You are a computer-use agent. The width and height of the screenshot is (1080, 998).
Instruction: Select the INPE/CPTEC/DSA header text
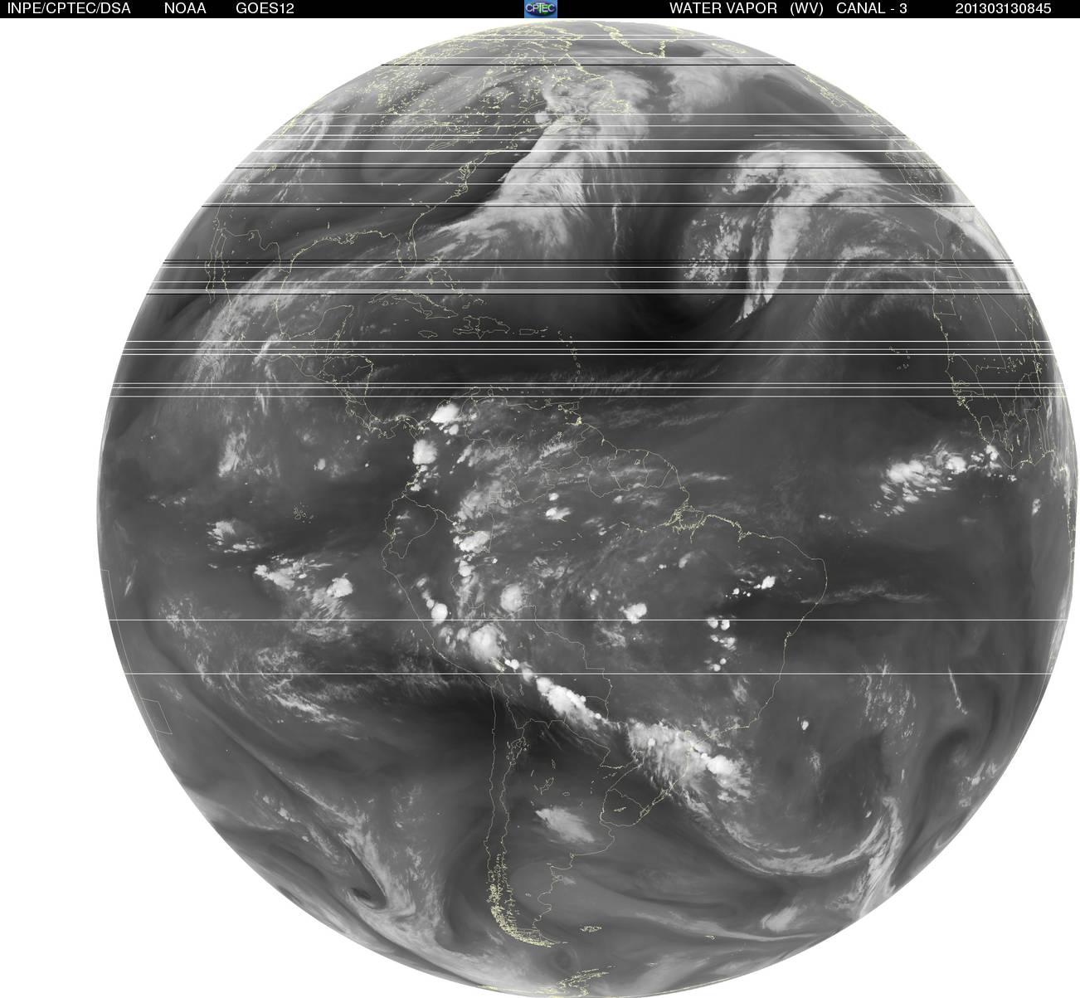pos(68,8)
